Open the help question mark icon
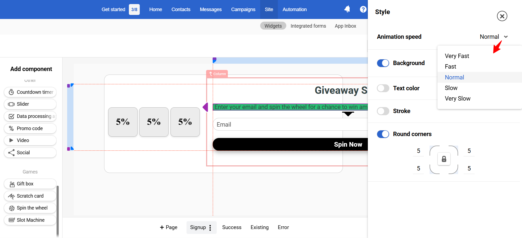Screen dimensions: 522x238 coord(363,9)
